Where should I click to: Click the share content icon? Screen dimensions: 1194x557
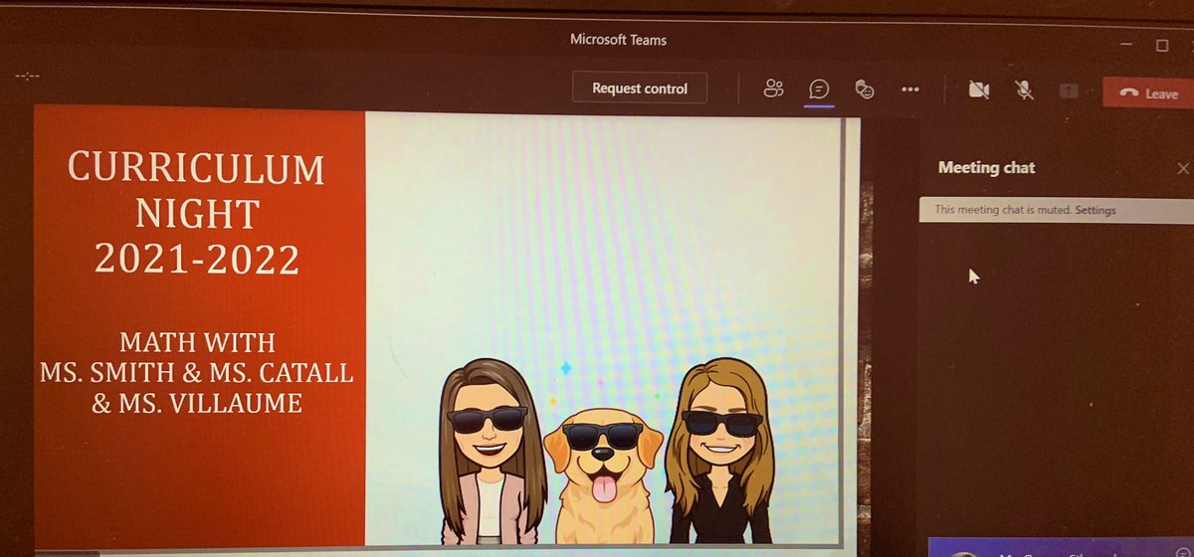(x=1068, y=91)
